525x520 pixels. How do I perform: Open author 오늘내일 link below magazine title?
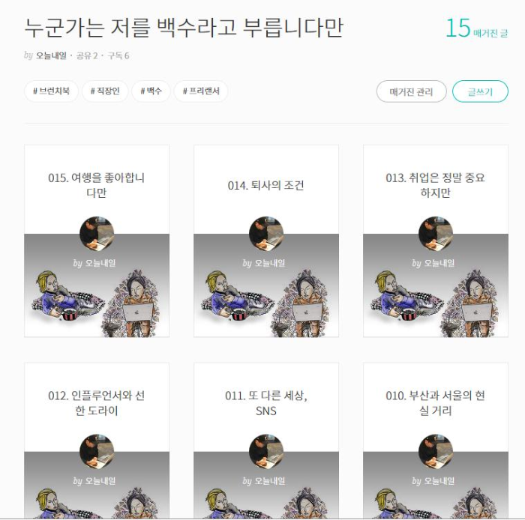pos(51,55)
